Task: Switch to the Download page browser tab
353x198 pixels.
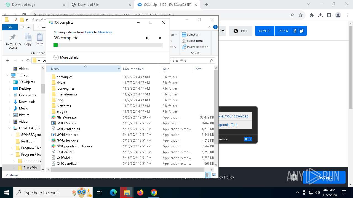Action: tap(35, 5)
